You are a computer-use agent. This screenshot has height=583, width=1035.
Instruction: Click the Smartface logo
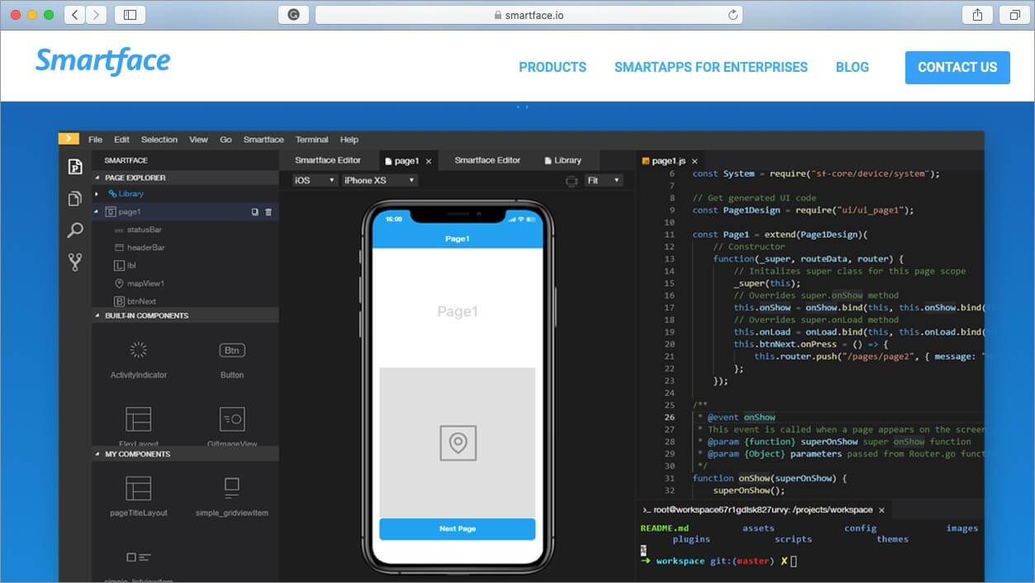coord(103,62)
